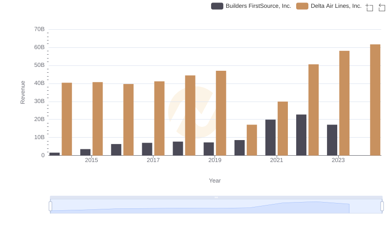391x225 pixels.
Task: Click the Builders FirstSource bar for 2023
Action: [x=332, y=140]
